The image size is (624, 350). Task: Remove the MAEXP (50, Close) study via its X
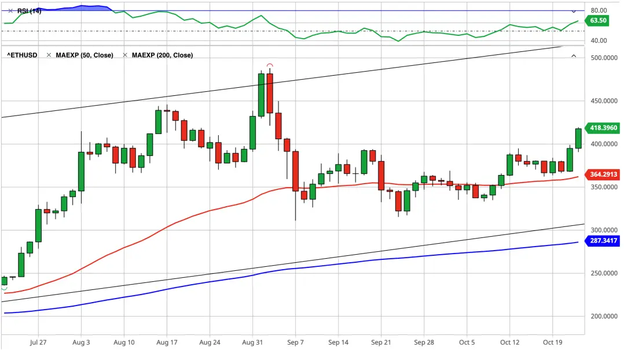(x=49, y=55)
